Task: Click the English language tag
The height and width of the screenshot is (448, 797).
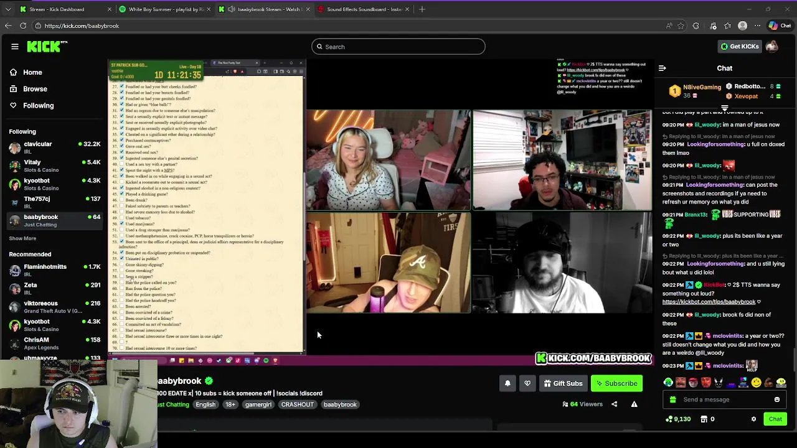Action: (205, 404)
